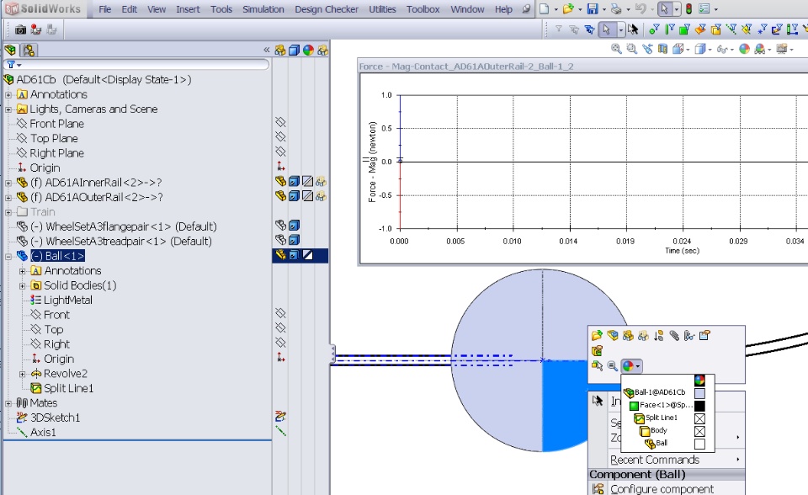The image size is (808, 495).
Task: Open the Appearances dropdown arrow in context toolbar
Action: pos(638,366)
